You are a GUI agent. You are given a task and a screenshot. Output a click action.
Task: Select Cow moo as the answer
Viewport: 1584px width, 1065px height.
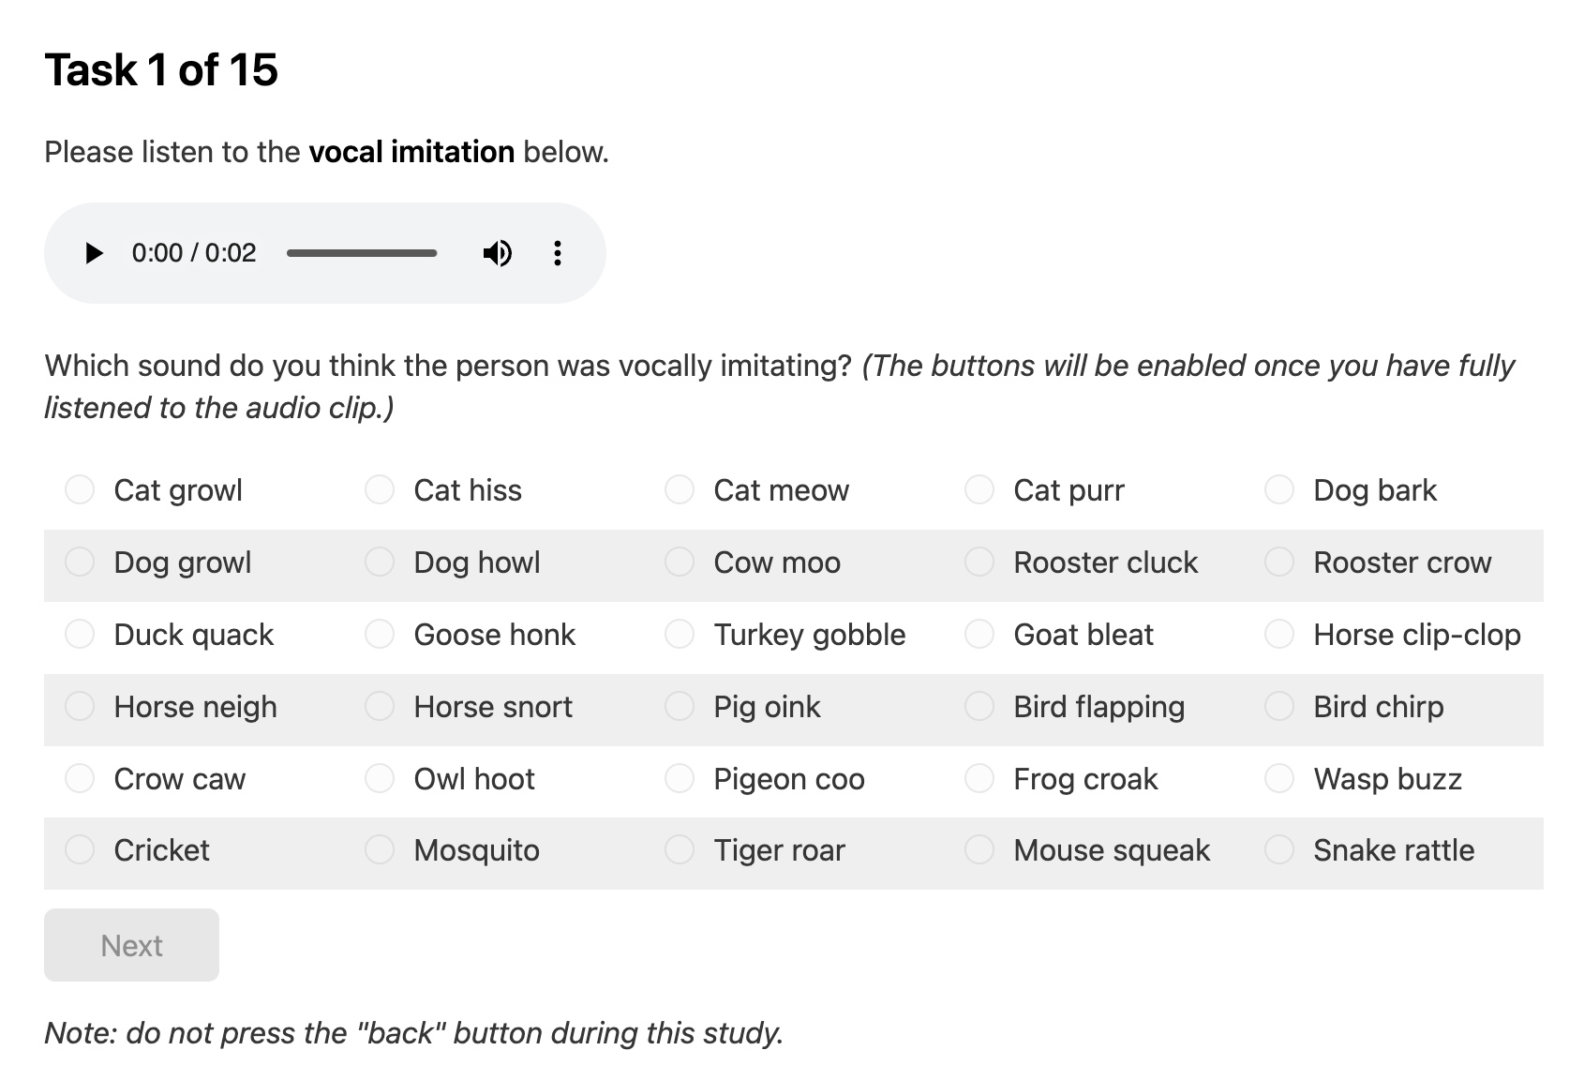[x=680, y=562]
